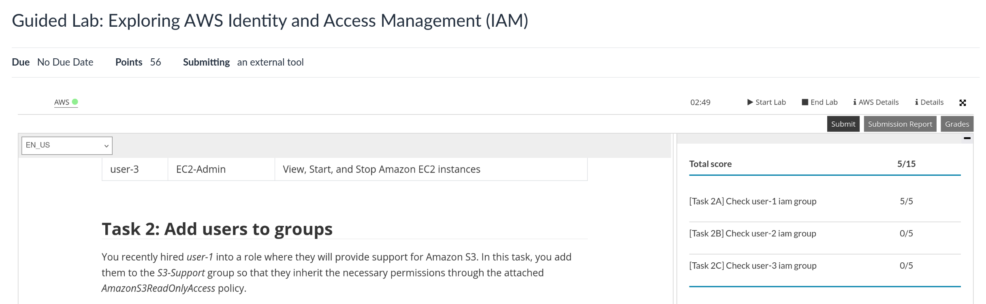Image resolution: width=986 pixels, height=304 pixels.
Task: Expand lab to fullscreen view
Action: (963, 103)
